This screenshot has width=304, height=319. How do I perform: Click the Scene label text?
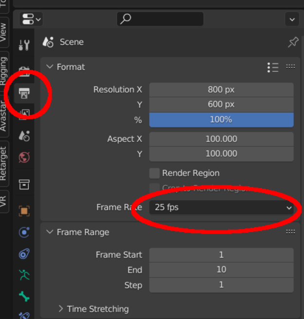(72, 42)
